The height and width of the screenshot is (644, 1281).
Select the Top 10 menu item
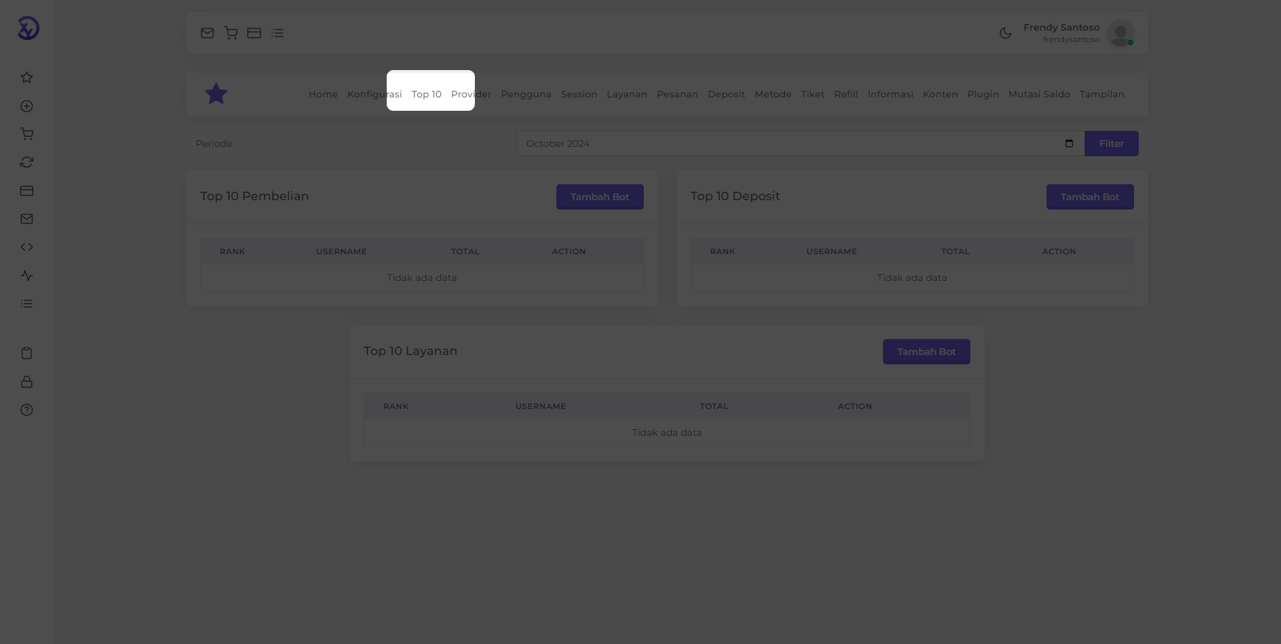pyautogui.click(x=427, y=94)
